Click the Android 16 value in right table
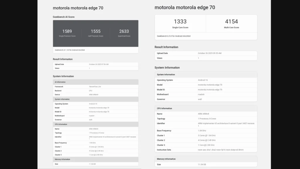The height and width of the screenshot is (169, 300). pyautogui.click(x=203, y=80)
